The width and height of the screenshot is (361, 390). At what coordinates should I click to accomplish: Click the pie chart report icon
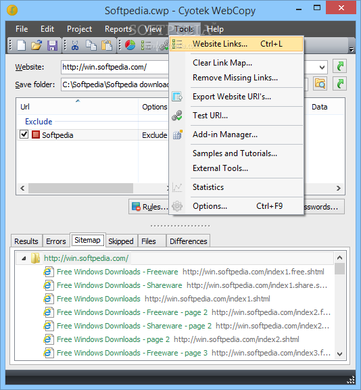[x=130, y=45]
